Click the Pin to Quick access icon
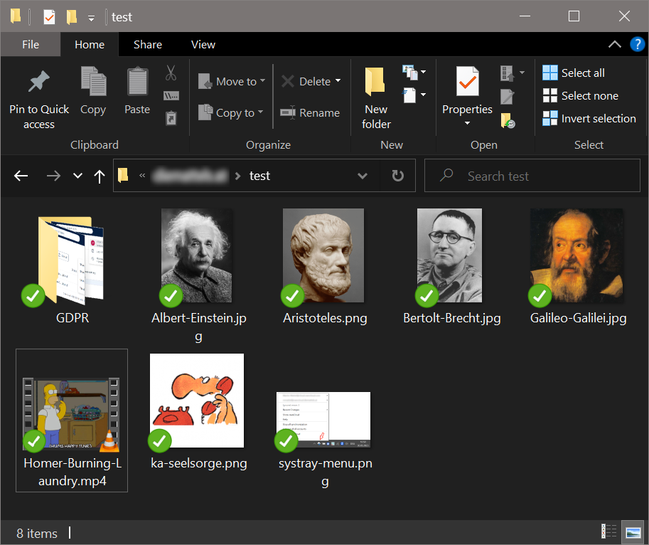The image size is (649, 545). coord(38,83)
